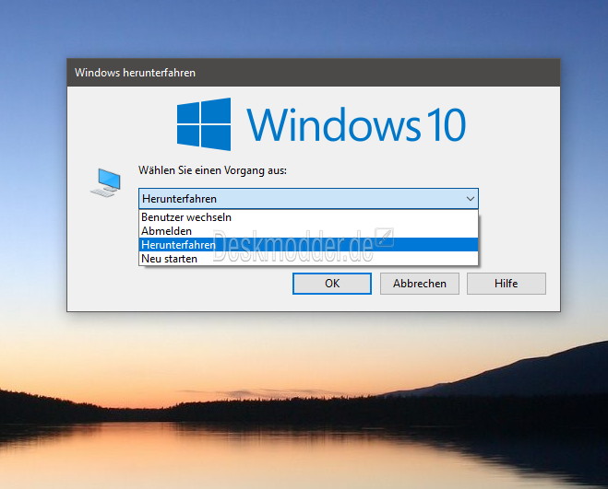The image size is (608, 489).
Task: Click the computer icon in the dialog
Action: [x=105, y=182]
